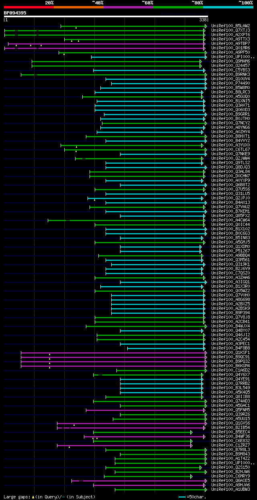This screenshot has height=500, width=257.
Task: Click the cyan ~100% identity legend segment
Action: [228, 7]
